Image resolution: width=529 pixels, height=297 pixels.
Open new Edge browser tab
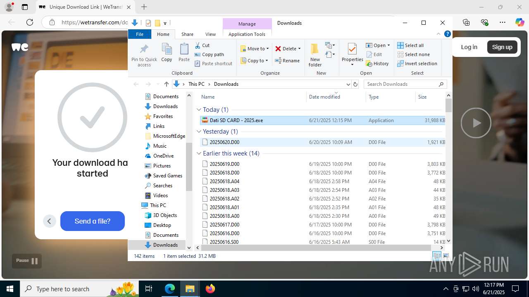[x=144, y=7]
